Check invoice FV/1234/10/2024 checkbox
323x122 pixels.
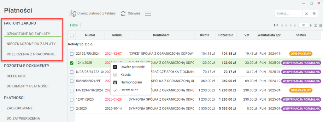click(72, 90)
